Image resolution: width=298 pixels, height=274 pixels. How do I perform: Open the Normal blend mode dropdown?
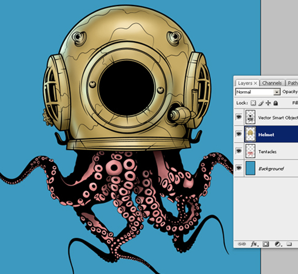(x=258, y=92)
